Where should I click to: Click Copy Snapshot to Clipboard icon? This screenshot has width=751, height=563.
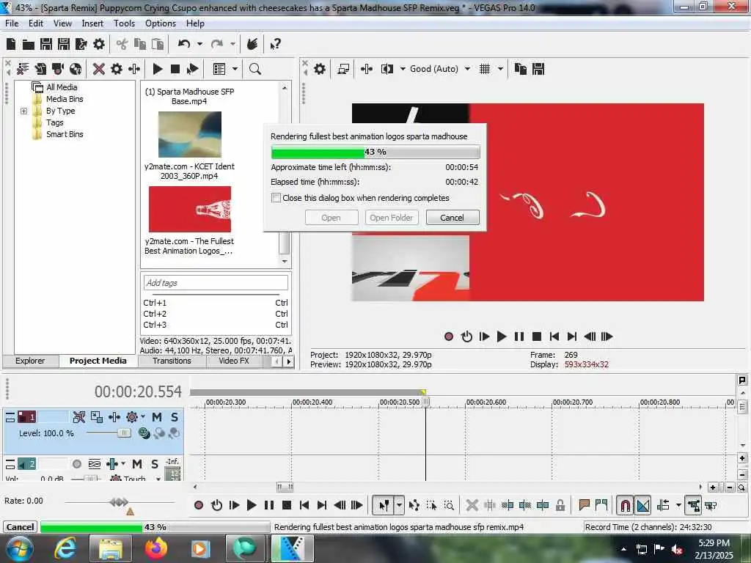(x=521, y=69)
